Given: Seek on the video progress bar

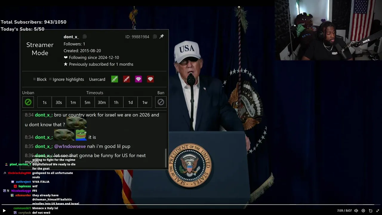Looking at the screenshot, I should point(191,205).
